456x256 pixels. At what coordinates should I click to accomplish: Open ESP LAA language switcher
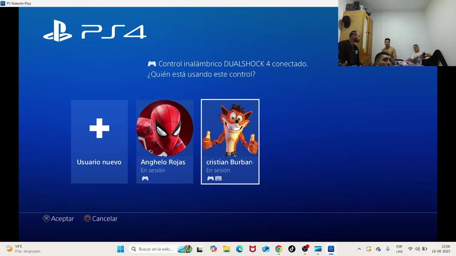(399, 249)
